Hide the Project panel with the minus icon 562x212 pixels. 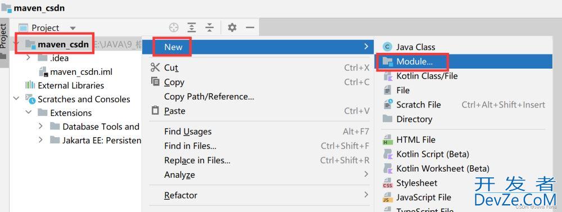click(250, 28)
